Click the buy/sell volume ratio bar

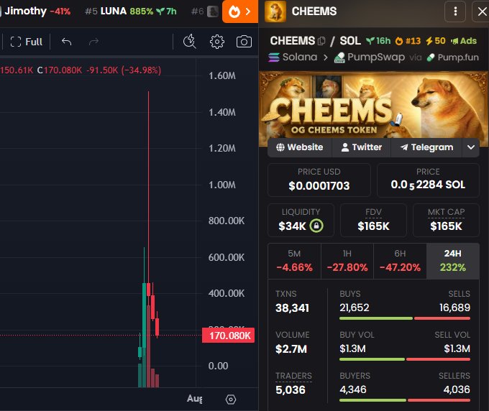coord(405,359)
